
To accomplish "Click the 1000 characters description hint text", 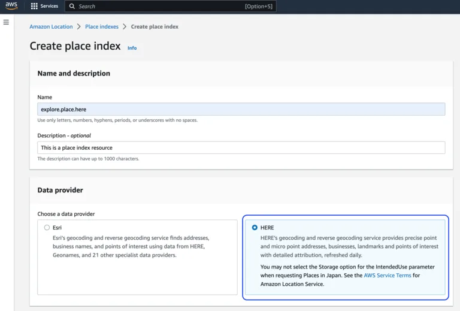I will (x=88, y=159).
